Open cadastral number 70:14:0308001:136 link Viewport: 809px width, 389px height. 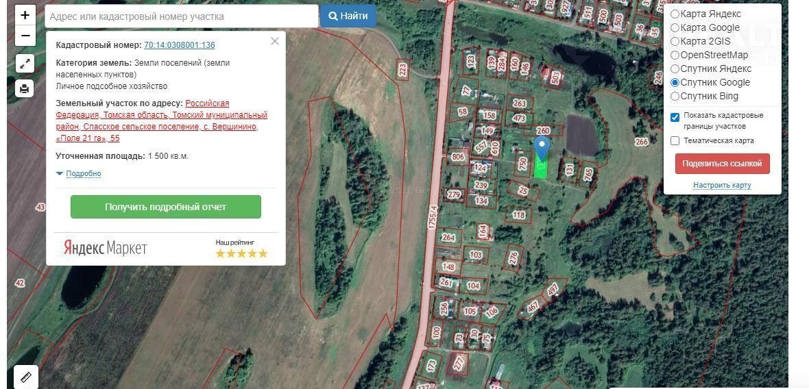pyautogui.click(x=179, y=45)
